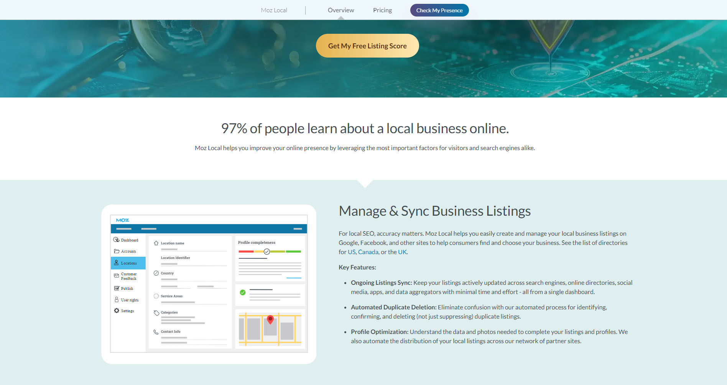The height and width of the screenshot is (385, 727).
Task: Click the Check My Presence button
Action: tap(439, 10)
